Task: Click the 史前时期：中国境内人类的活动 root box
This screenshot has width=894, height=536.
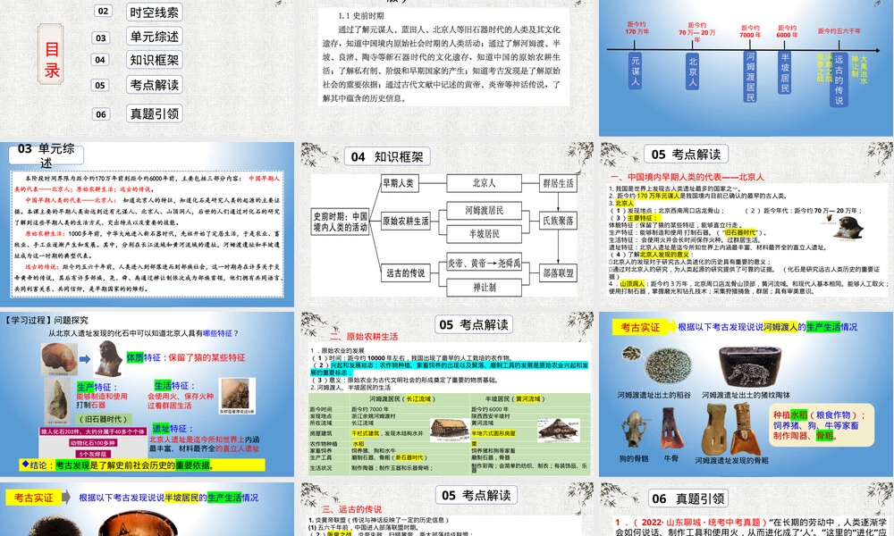Action: (x=341, y=222)
